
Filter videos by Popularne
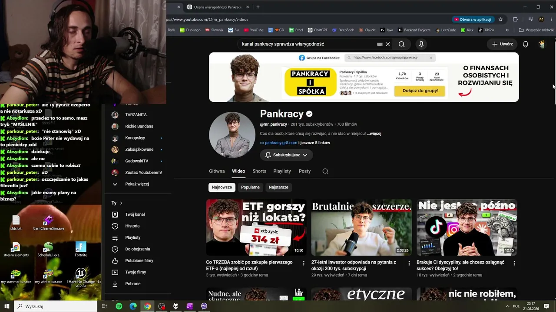pos(250,187)
